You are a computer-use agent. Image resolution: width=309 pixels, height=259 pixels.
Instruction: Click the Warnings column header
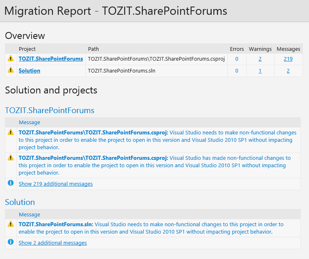tap(260, 49)
